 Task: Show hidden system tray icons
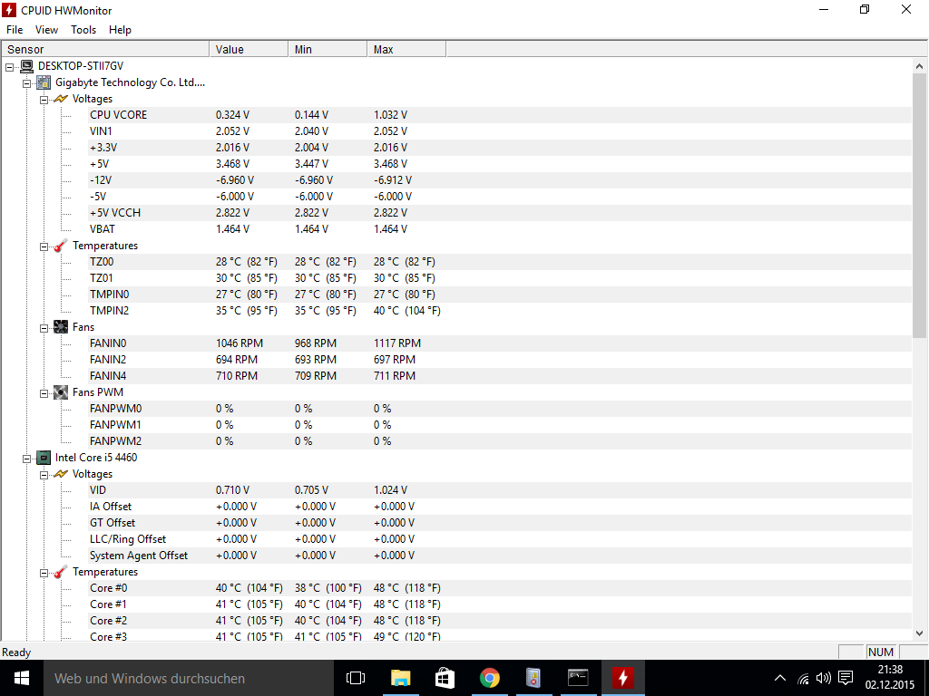point(780,678)
